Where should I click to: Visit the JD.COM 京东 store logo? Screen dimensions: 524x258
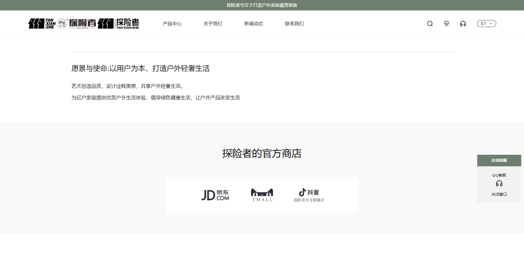click(215, 195)
